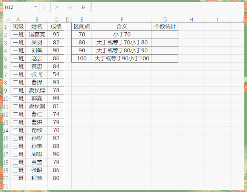The image size is (247, 192).
Task: Click the formula bar resize dots handle
Action: pyautogui.click(x=45, y=7)
